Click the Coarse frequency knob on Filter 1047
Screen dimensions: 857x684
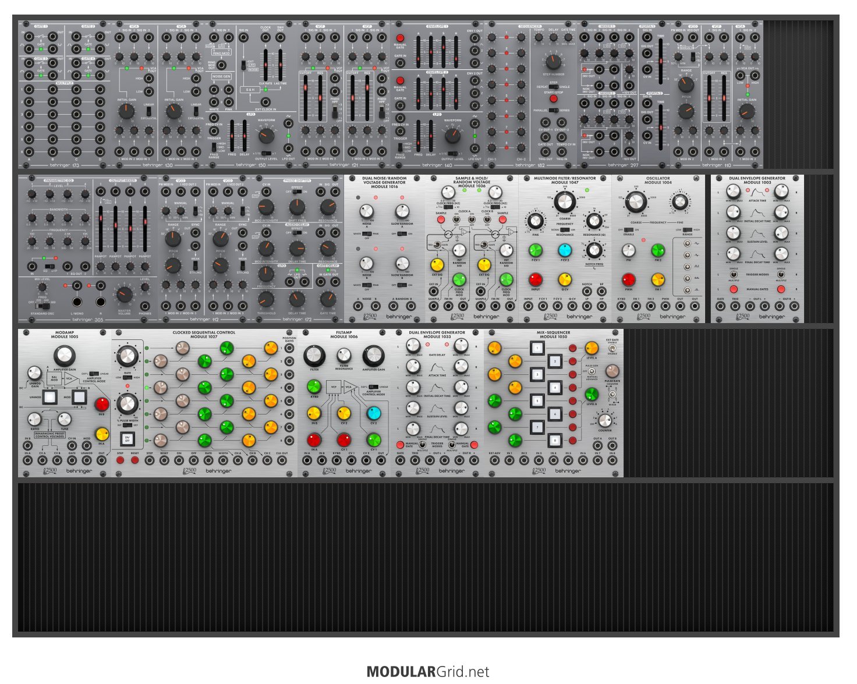pos(564,202)
